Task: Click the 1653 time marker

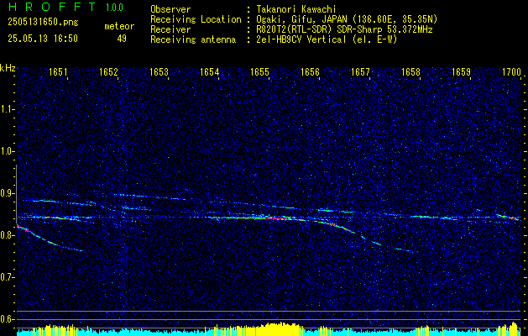Action: 159,71
